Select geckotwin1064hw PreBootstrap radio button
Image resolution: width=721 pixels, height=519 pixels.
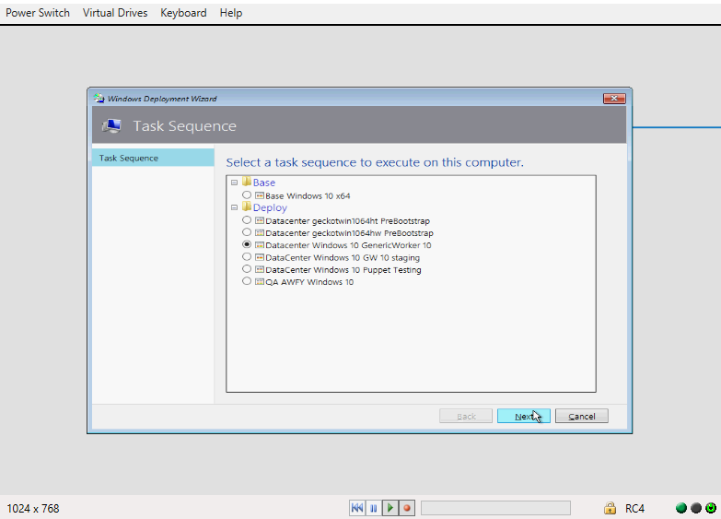click(x=247, y=232)
